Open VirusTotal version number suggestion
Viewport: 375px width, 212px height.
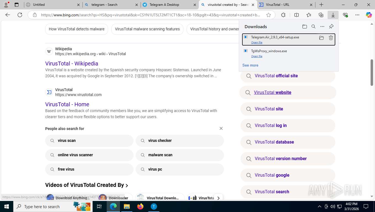[288, 159]
